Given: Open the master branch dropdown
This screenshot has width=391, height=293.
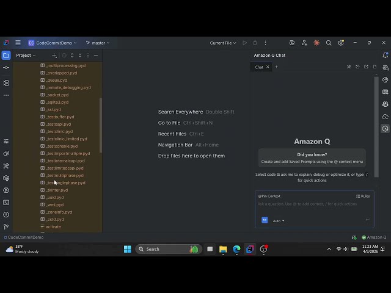Looking at the screenshot, I should (98, 43).
